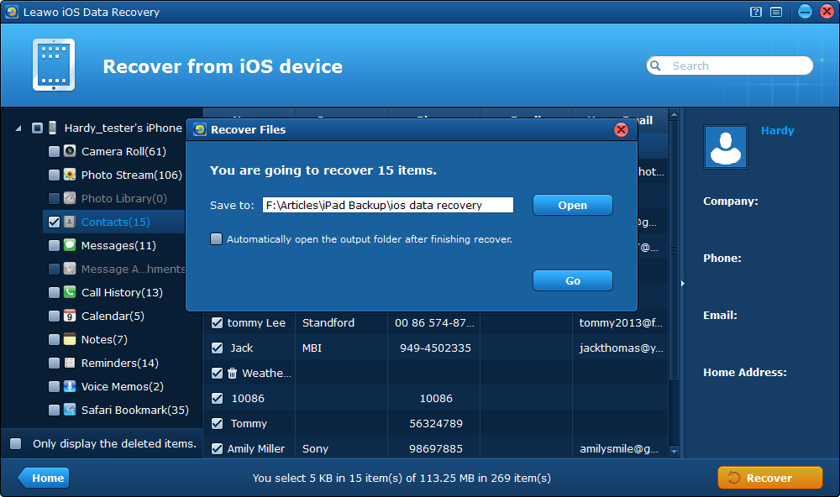Click the iPhone device icon in tree
This screenshot has height=497, width=840.
pyautogui.click(x=52, y=128)
